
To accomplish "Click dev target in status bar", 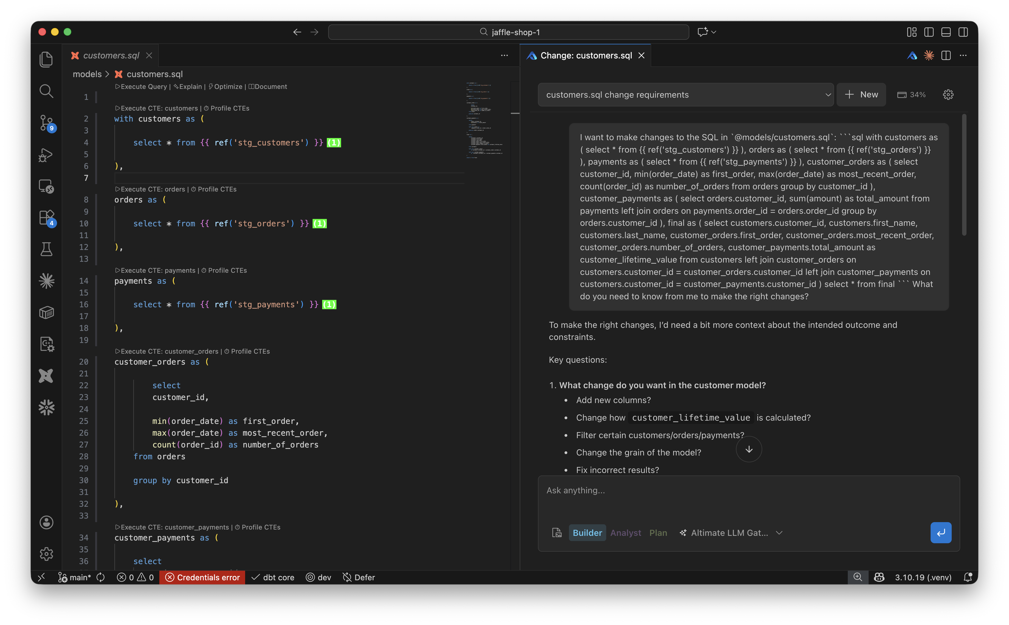I will tap(318, 578).
